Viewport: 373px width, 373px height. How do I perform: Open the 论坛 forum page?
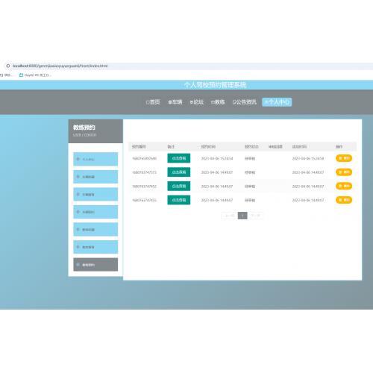(197, 102)
